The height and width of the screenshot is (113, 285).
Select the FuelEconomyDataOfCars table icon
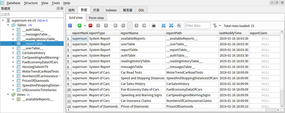(x=19, y=62)
